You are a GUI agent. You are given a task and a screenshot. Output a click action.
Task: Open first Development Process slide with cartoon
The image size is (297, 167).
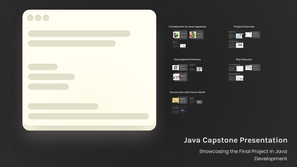pos(180,67)
